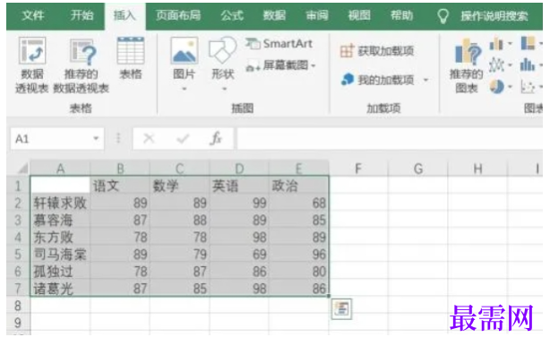Select 司马海棠's 政治 score 96

click(x=299, y=254)
